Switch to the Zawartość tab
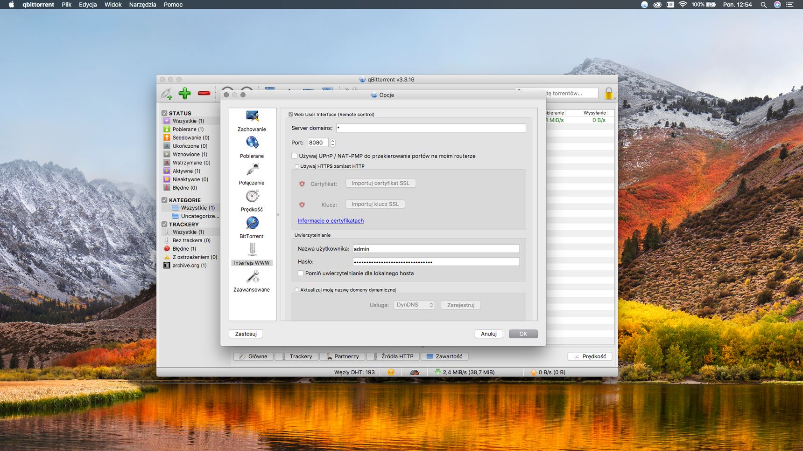Image resolution: width=803 pixels, height=451 pixels. pyautogui.click(x=444, y=356)
